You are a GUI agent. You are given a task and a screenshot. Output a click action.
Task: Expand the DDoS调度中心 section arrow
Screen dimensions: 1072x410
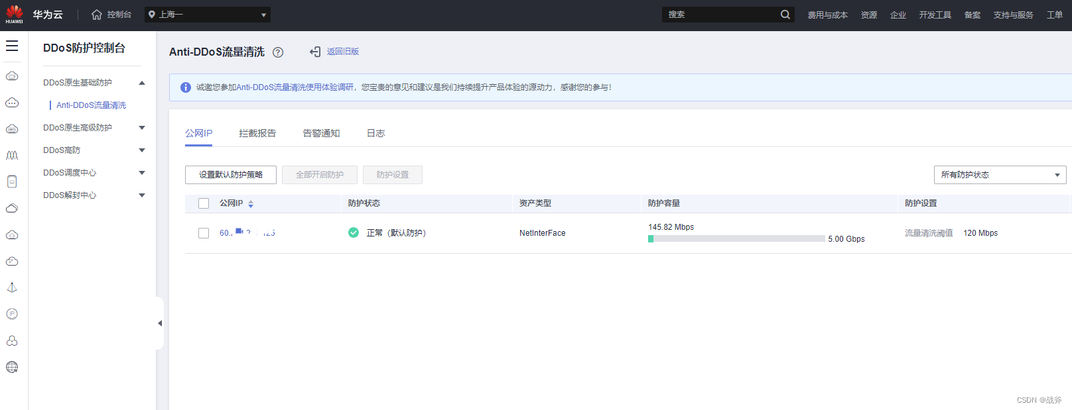[142, 173]
